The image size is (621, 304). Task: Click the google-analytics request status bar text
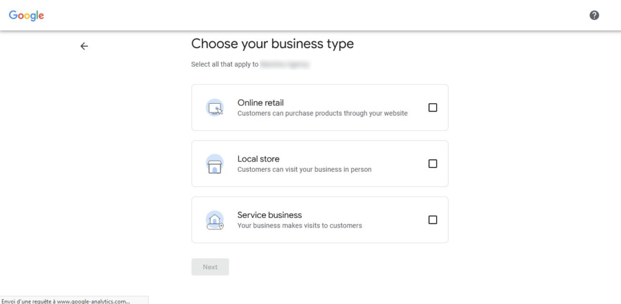[65, 301]
